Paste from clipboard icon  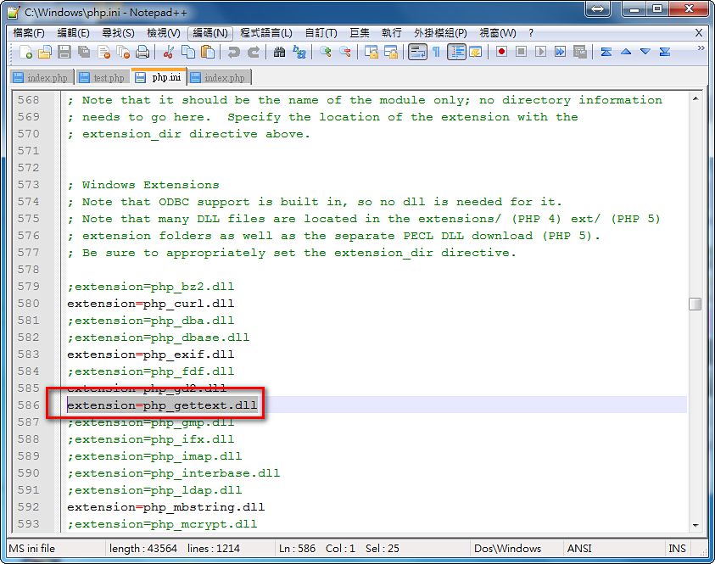tap(208, 52)
